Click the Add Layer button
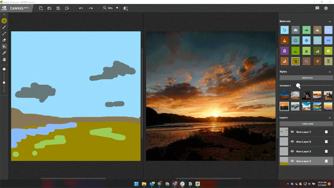This screenshot has width=334, height=188. [306, 123]
